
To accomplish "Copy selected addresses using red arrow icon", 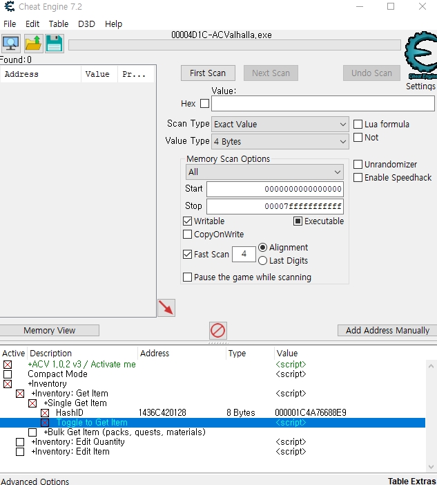I will pos(166,308).
